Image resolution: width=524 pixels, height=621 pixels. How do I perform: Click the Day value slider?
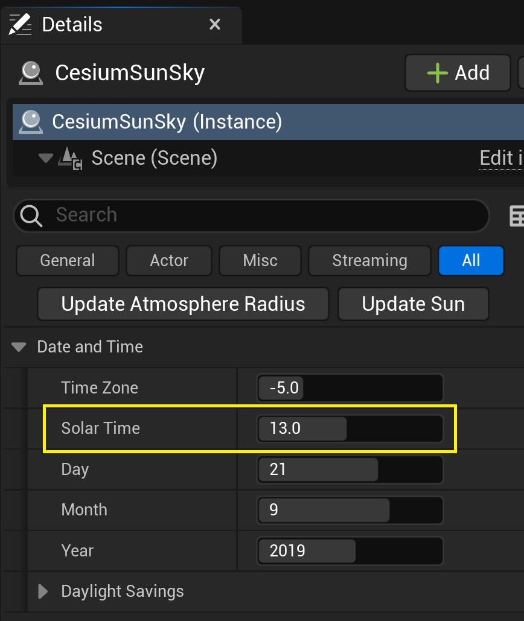pos(350,470)
